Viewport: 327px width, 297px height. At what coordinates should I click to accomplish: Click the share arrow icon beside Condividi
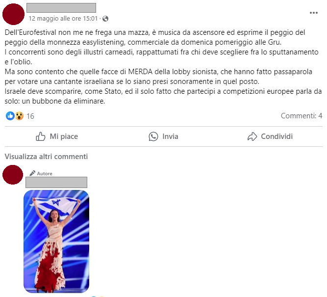252,136
